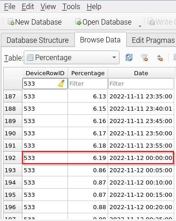Click the date cell 2022-11-11 23:55:00
This screenshot has width=176, height=221.
[141, 145]
